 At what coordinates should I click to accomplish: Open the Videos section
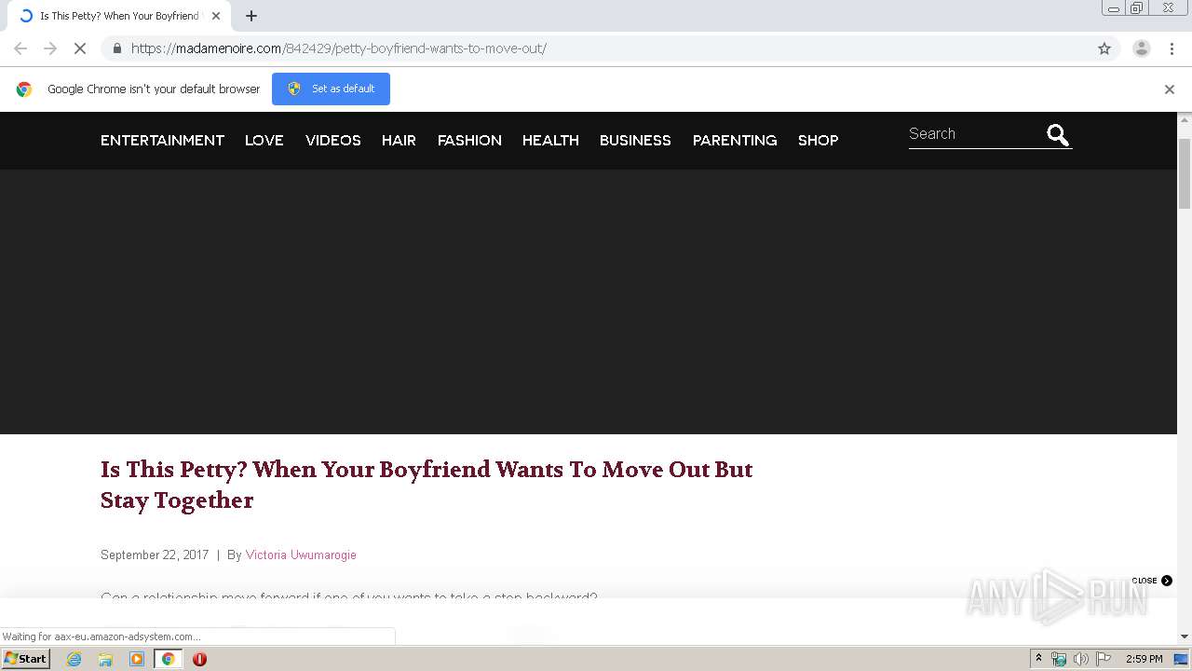point(333,140)
